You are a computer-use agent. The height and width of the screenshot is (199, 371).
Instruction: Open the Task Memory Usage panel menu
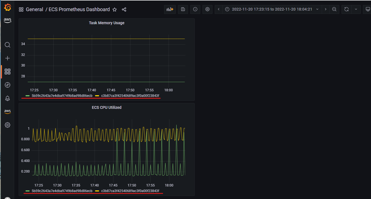(107, 23)
